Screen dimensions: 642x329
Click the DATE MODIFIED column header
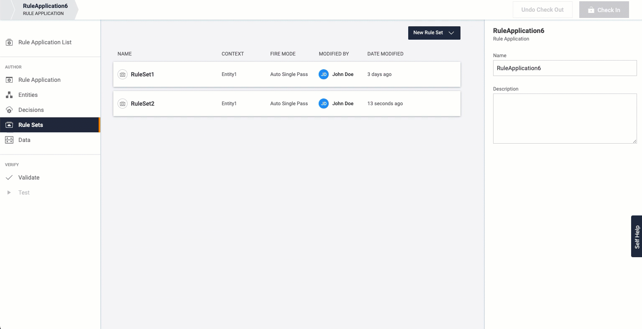(385, 54)
